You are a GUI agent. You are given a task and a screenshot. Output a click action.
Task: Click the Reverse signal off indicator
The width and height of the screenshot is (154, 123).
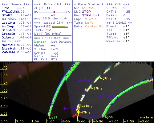pyautogui.click(x=126, y=41)
